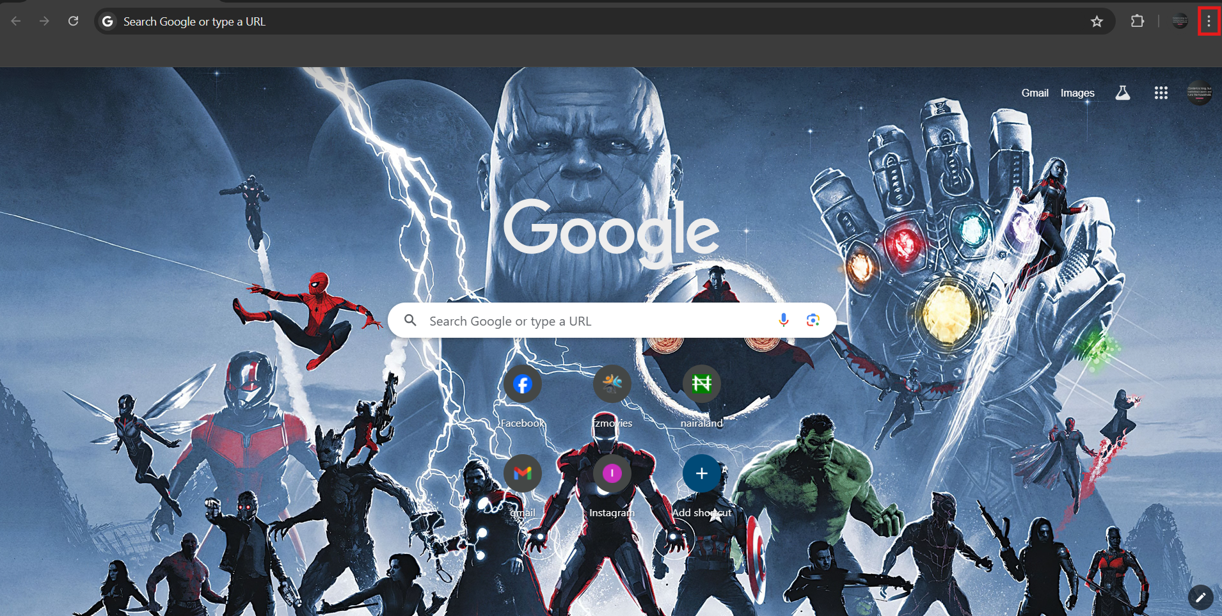The height and width of the screenshot is (616, 1222).
Task: Customize this page with the pencil button
Action: tap(1200, 597)
